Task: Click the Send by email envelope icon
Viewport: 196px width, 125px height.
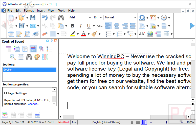Action: click(x=33, y=26)
